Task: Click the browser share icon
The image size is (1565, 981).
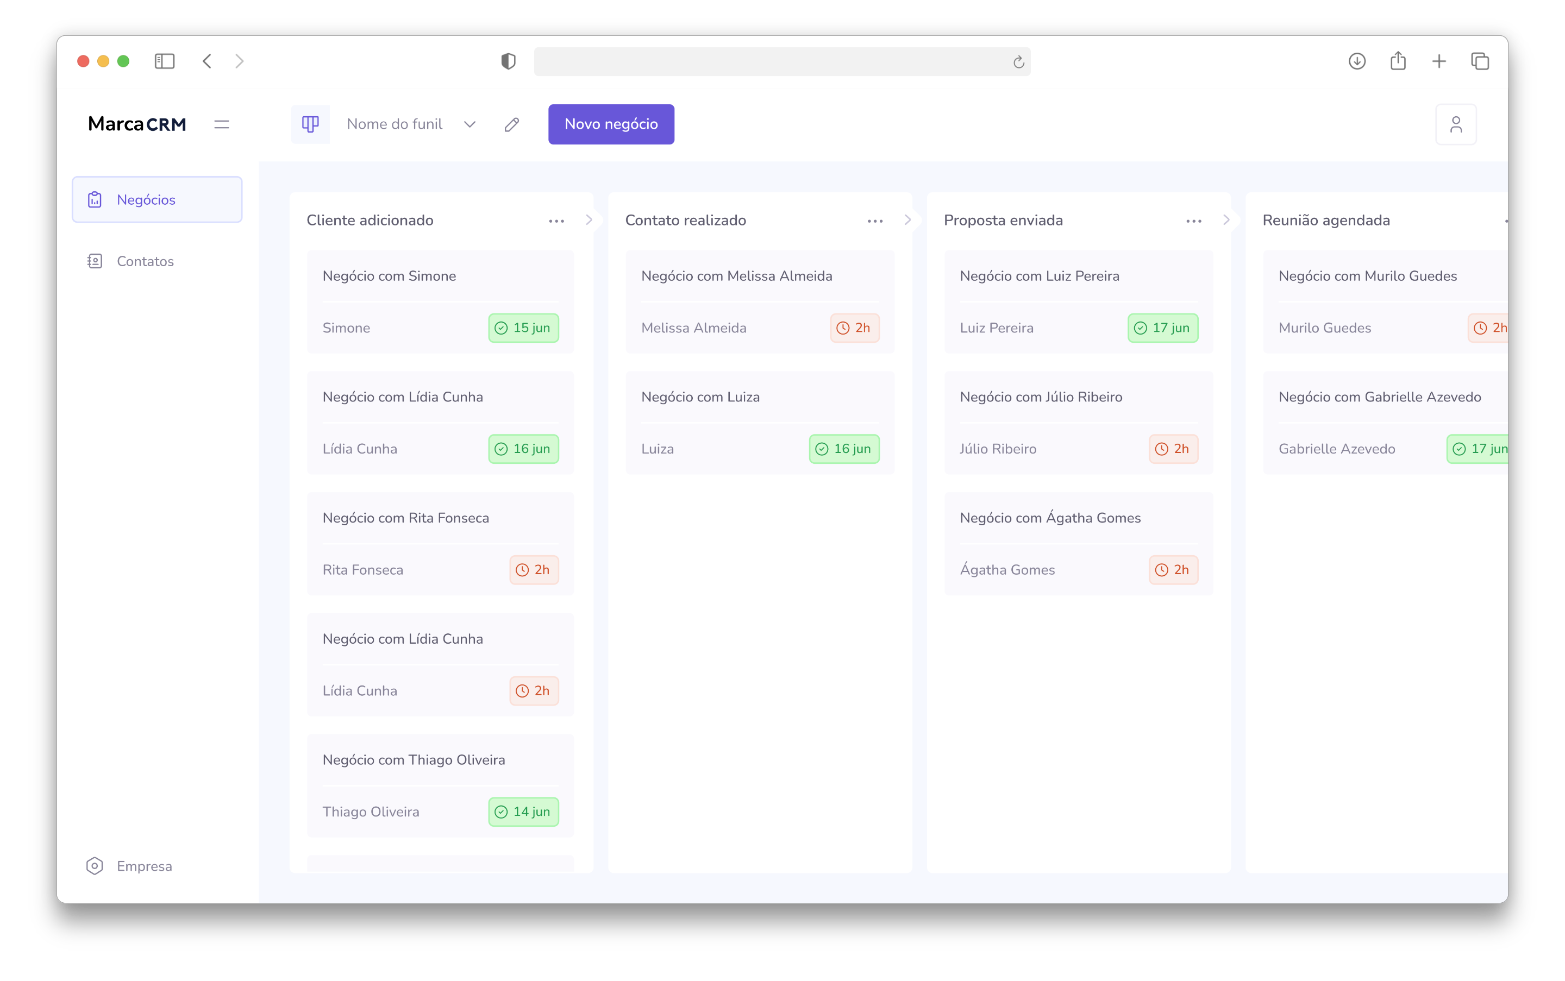Action: (1398, 61)
